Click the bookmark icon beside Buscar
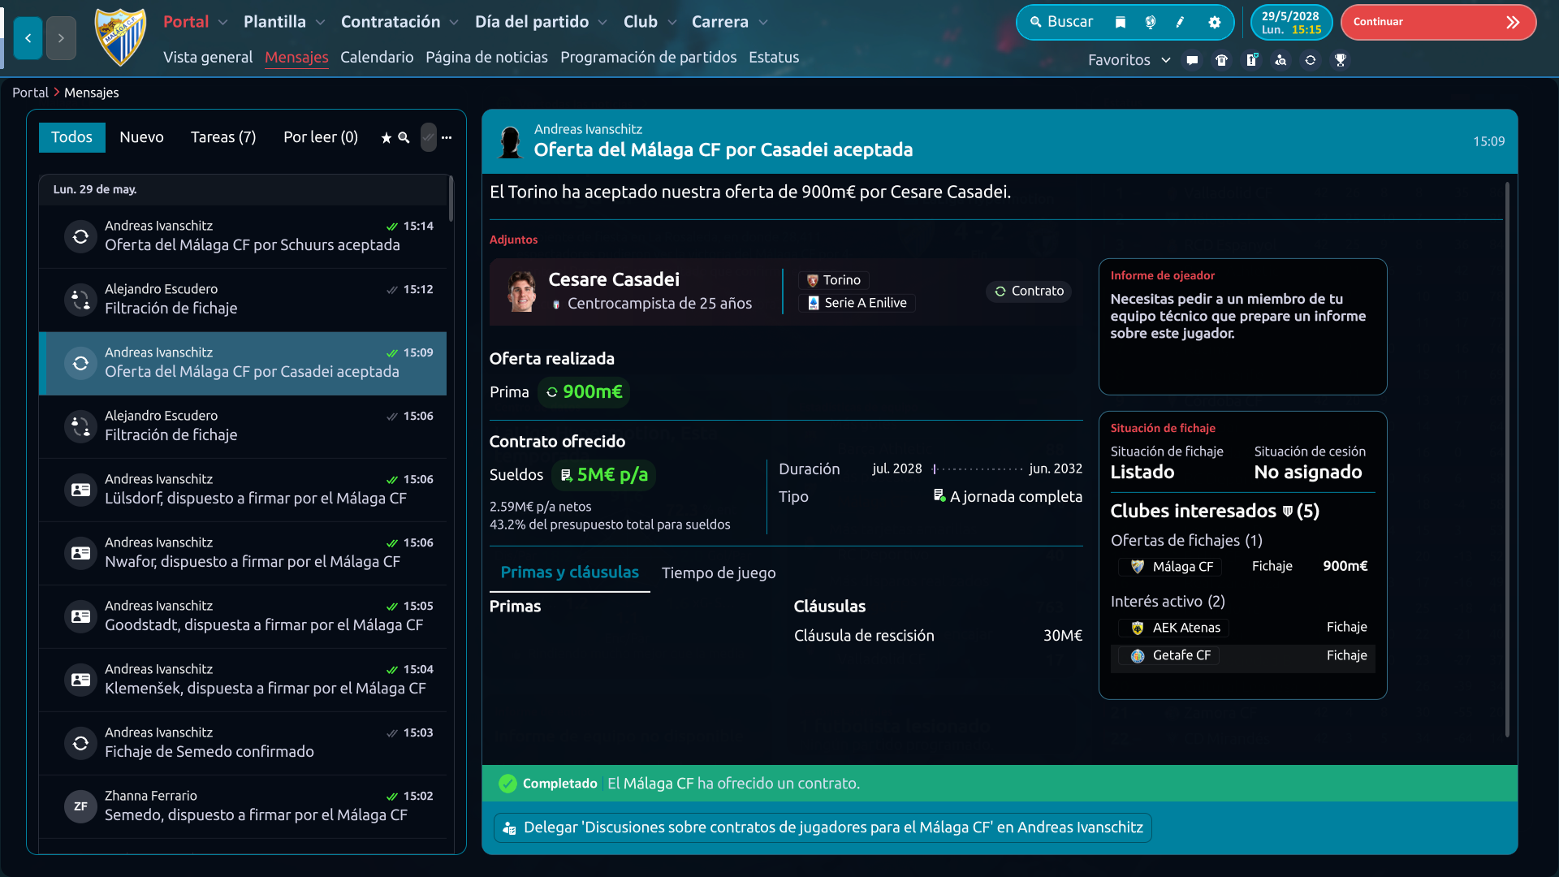Image resolution: width=1559 pixels, height=877 pixels. pyautogui.click(x=1121, y=23)
